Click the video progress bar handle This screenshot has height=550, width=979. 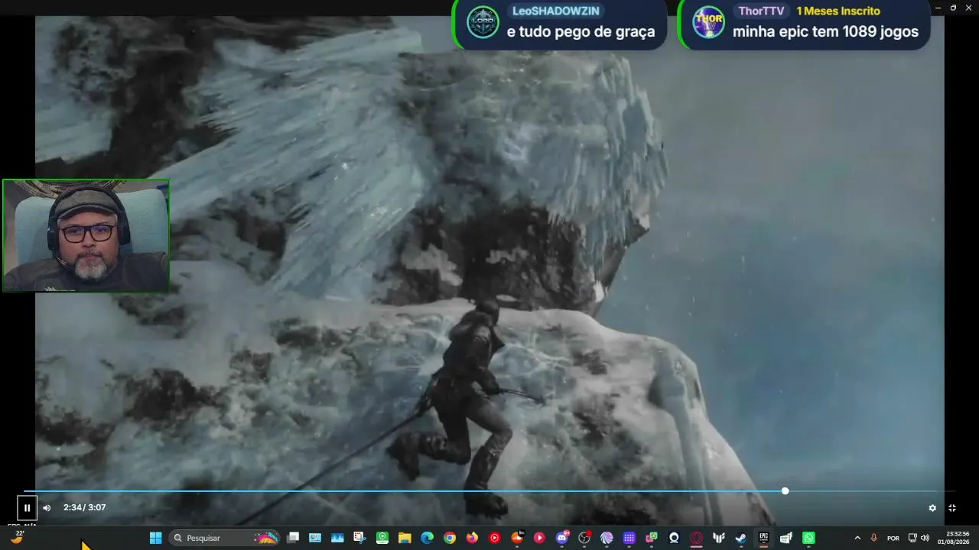[x=785, y=491]
